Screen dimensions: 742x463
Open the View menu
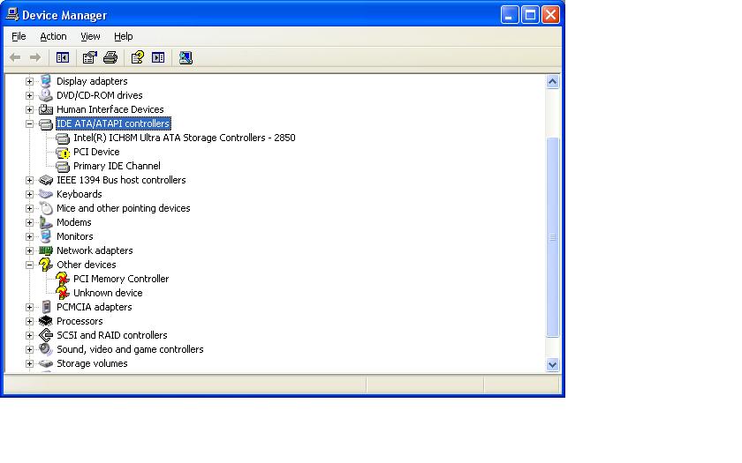90,36
